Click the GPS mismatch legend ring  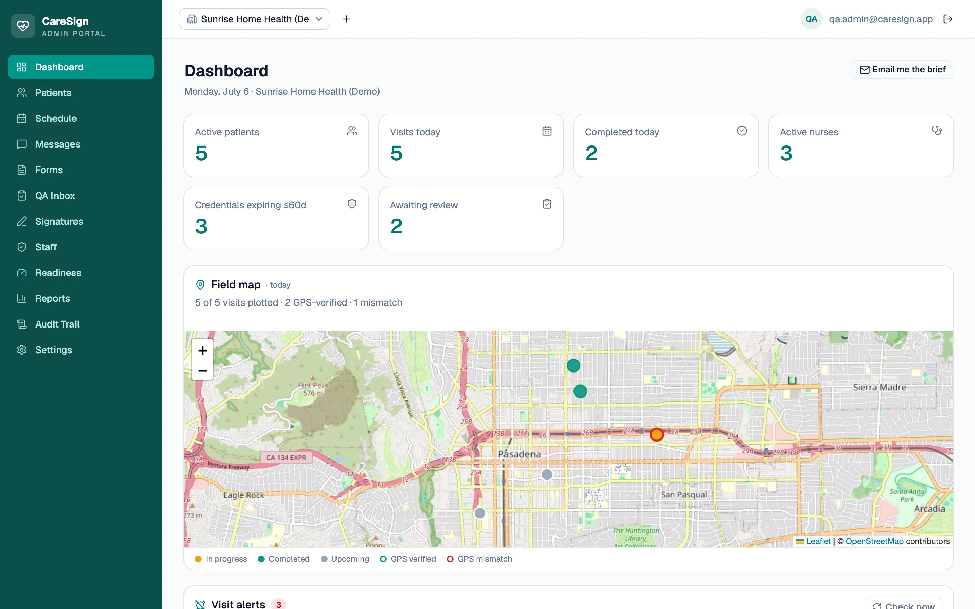click(451, 559)
